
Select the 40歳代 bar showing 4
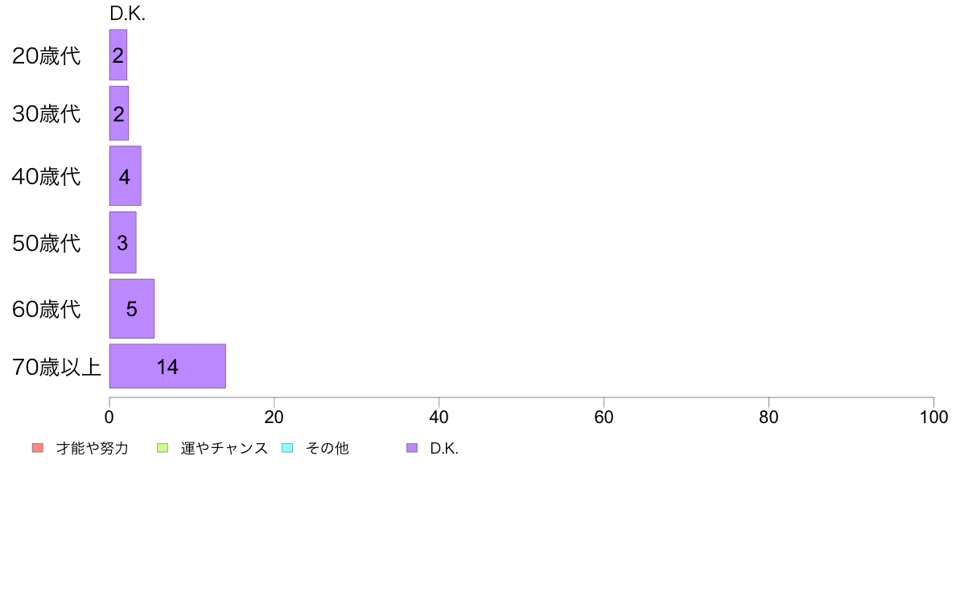125,176
